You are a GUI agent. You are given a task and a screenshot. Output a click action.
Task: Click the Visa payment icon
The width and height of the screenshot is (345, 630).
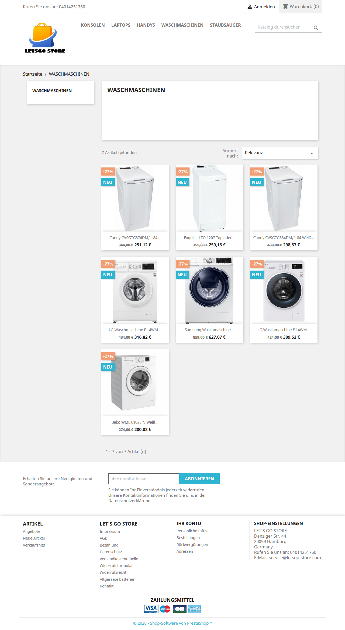pos(151,609)
